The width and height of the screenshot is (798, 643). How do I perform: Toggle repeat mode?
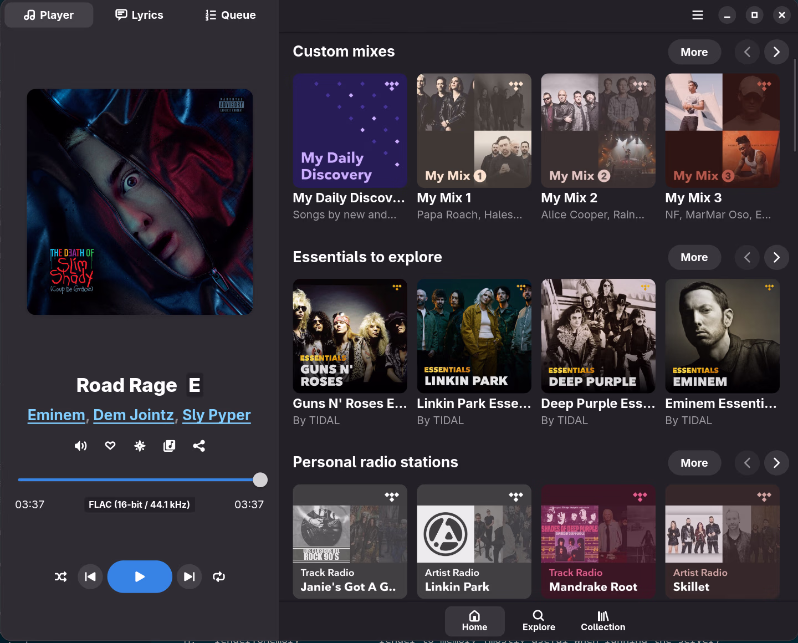[x=219, y=576]
